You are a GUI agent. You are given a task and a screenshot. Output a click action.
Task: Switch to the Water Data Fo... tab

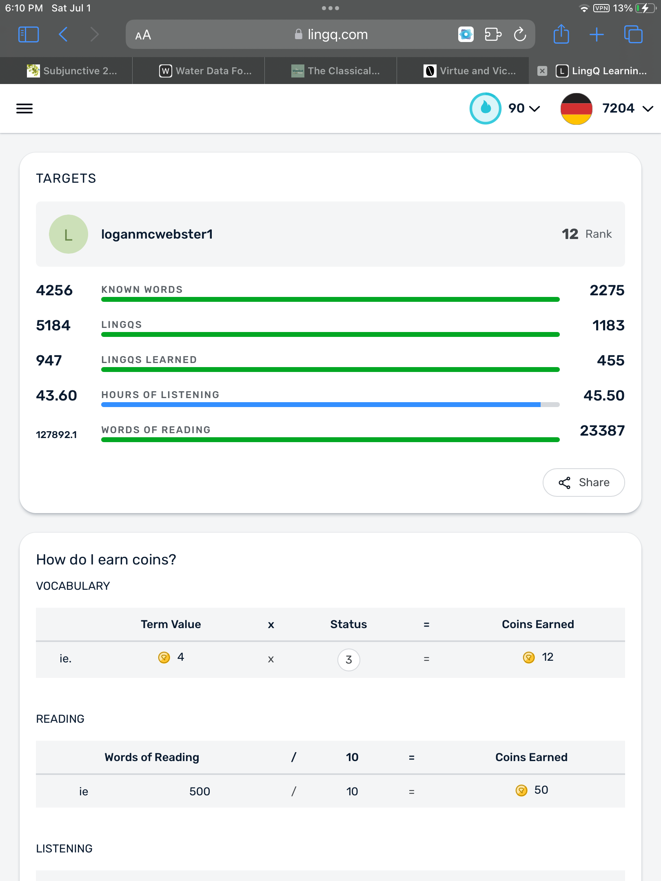pos(199,71)
